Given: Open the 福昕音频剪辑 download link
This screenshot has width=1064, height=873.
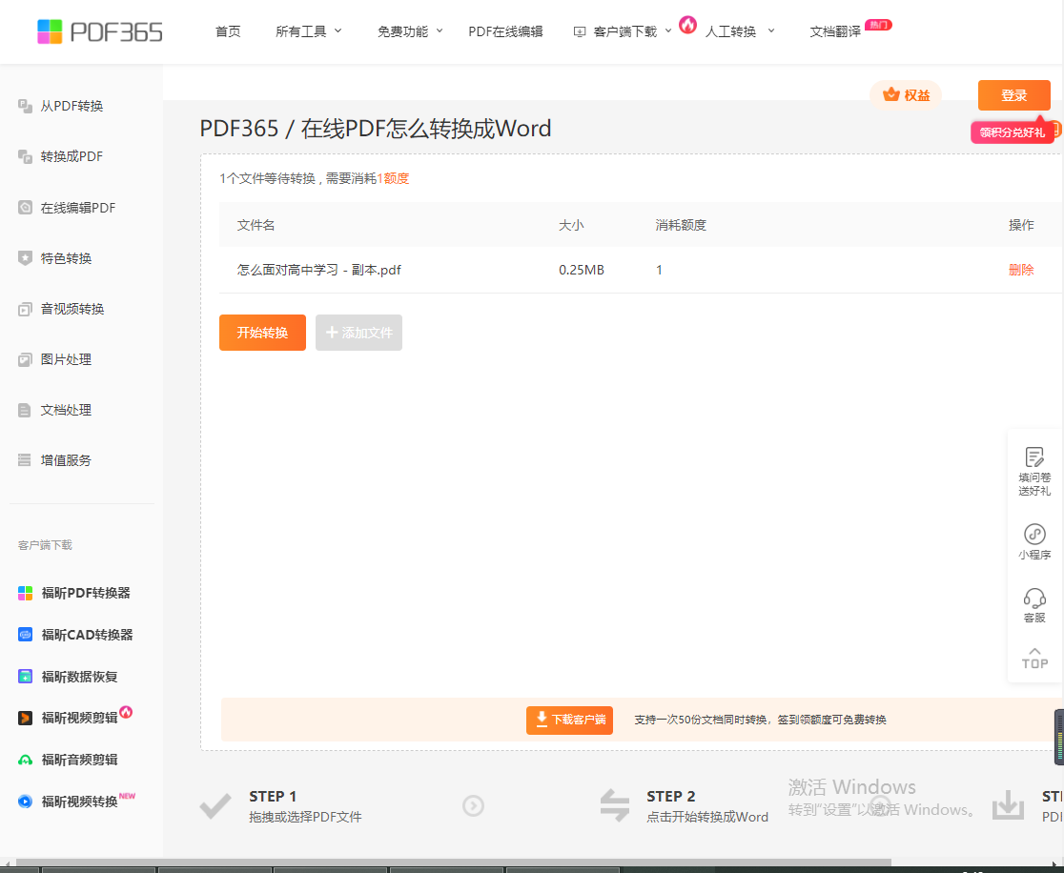Looking at the screenshot, I should click(79, 760).
